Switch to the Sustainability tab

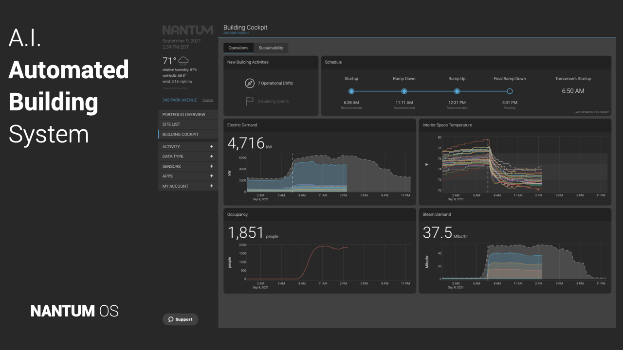271,48
